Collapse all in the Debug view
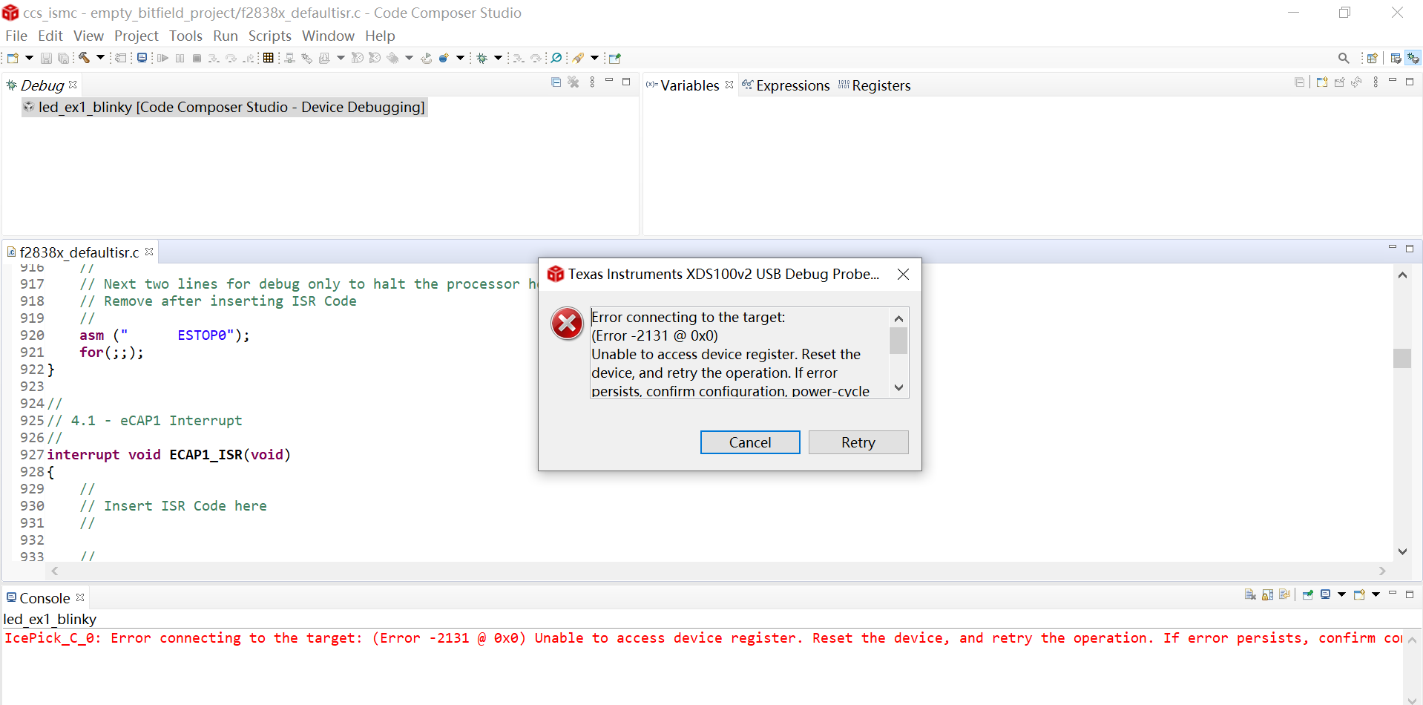1423x705 pixels. tap(556, 82)
